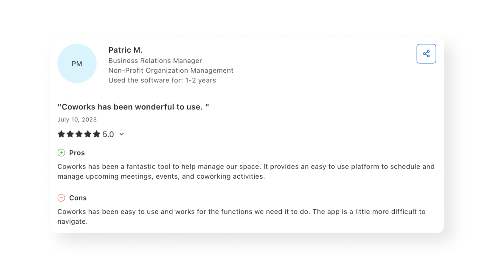The width and height of the screenshot is (494, 270).
Task: Click the first star in the rating
Action: tap(62, 134)
